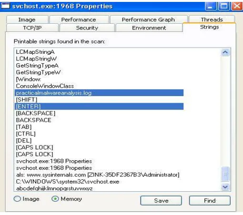
Task: Select the Strings tab
Action: [209, 27]
